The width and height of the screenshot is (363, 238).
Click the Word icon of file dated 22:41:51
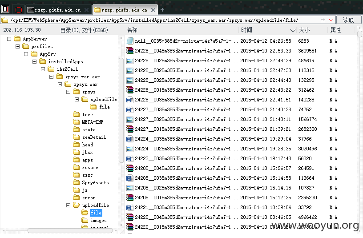pyautogui.click(x=130, y=100)
